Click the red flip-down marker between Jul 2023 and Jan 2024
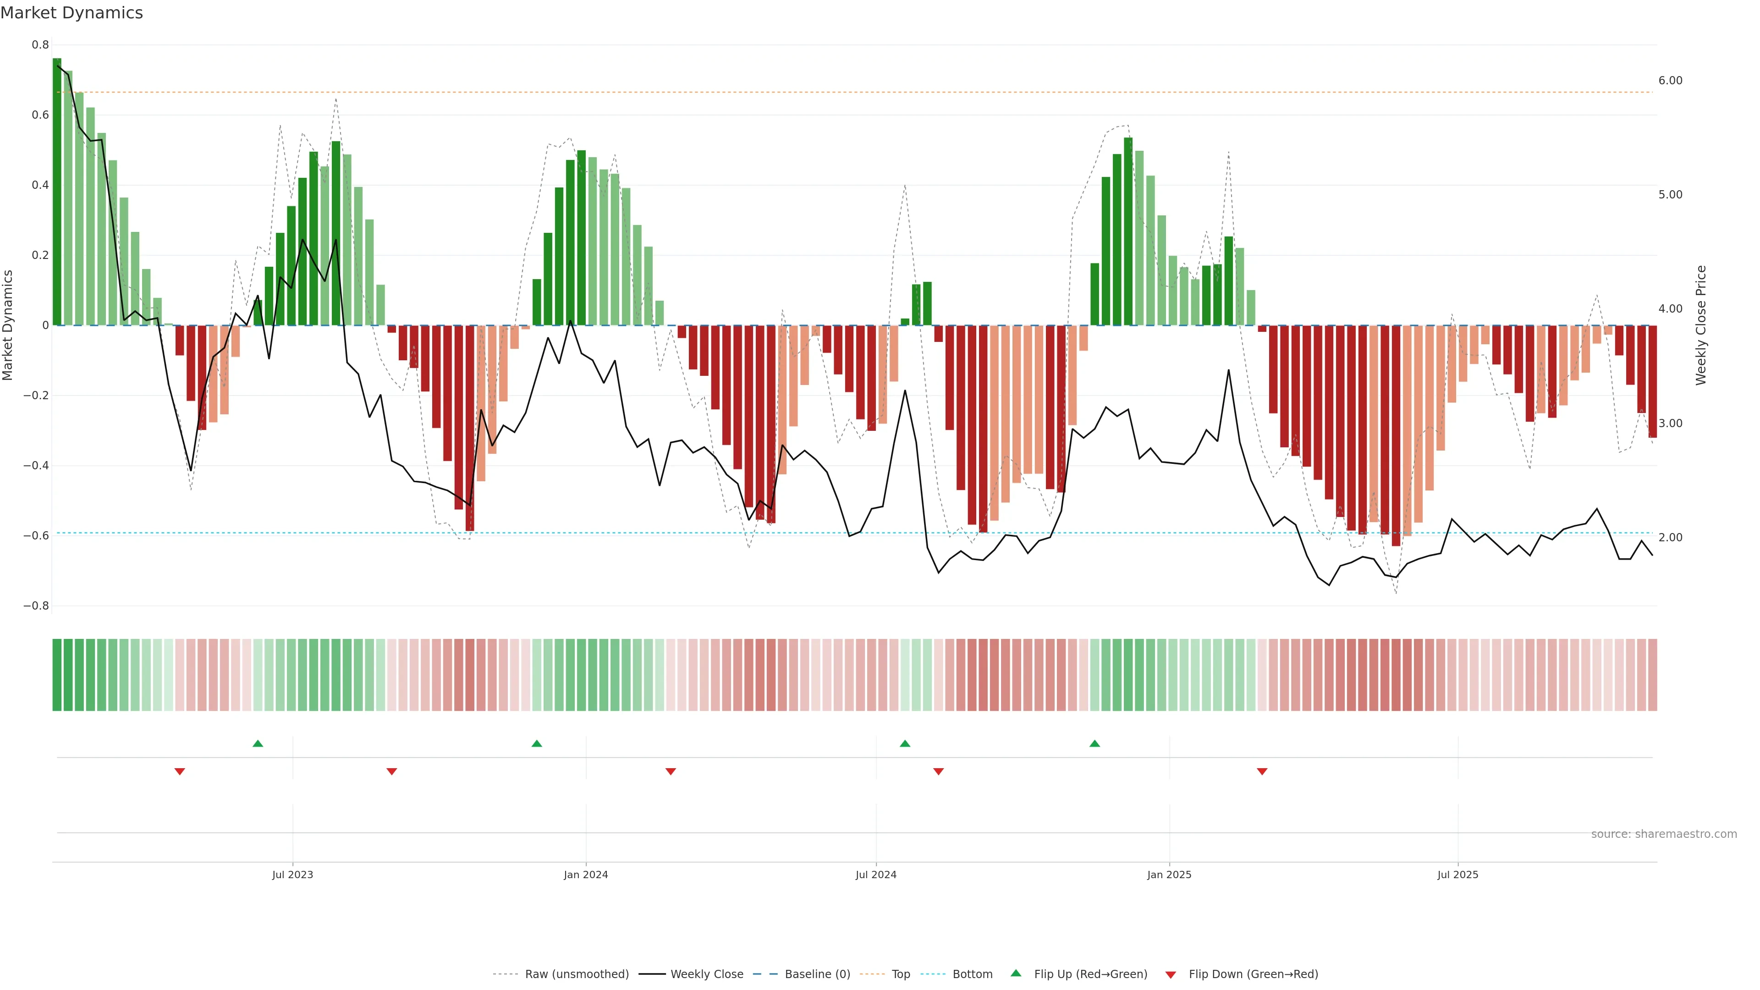Image resolution: width=1760 pixels, height=990 pixels. click(x=391, y=771)
